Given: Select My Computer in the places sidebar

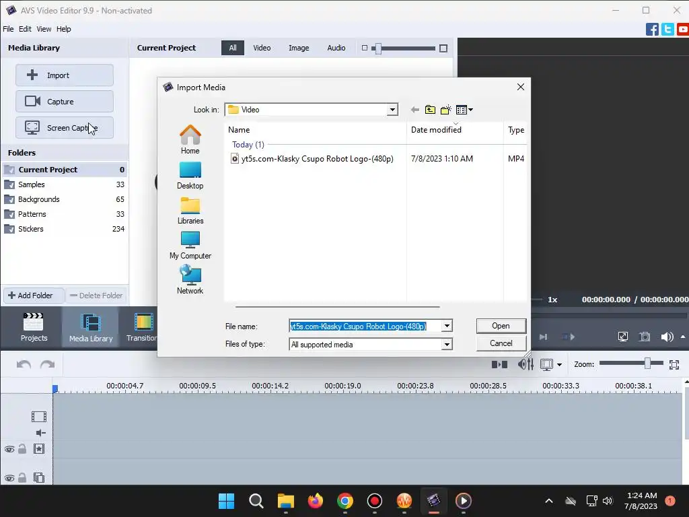Looking at the screenshot, I should coord(190,245).
